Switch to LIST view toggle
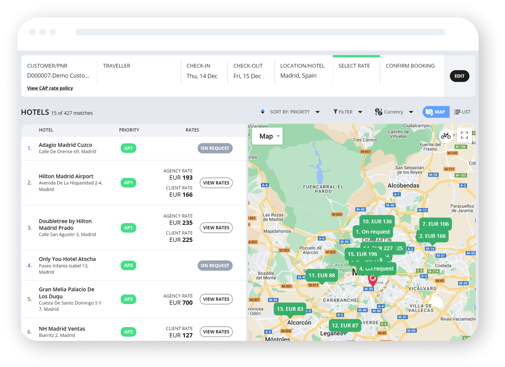This screenshot has width=505, height=367. (462, 112)
